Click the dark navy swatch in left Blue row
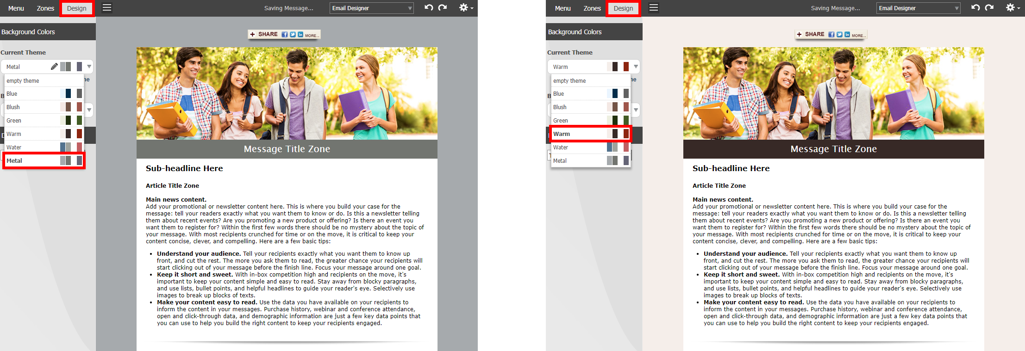1025x351 pixels. pos(68,93)
